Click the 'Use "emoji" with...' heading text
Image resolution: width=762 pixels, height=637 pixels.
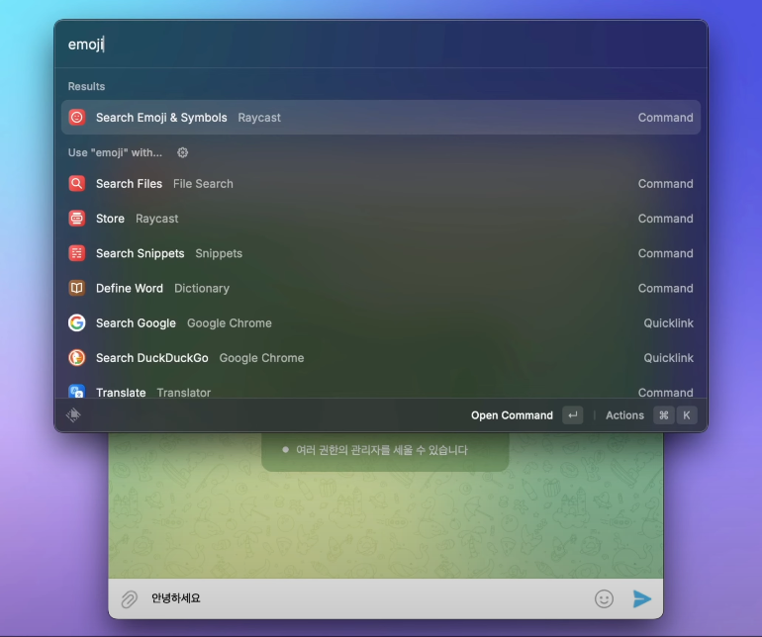tap(115, 152)
